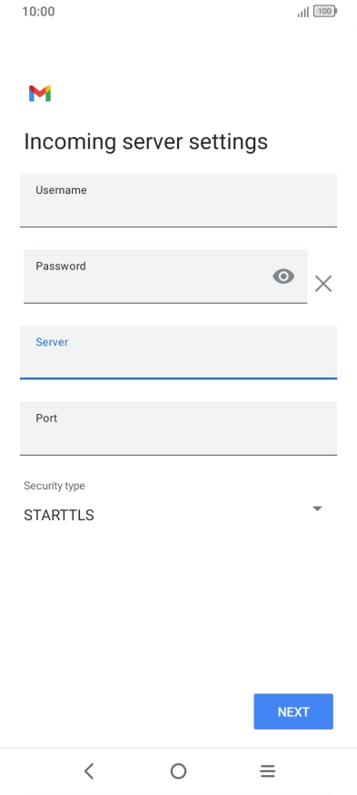Focus the Port input field
The width and height of the screenshot is (357, 795).
click(x=178, y=428)
